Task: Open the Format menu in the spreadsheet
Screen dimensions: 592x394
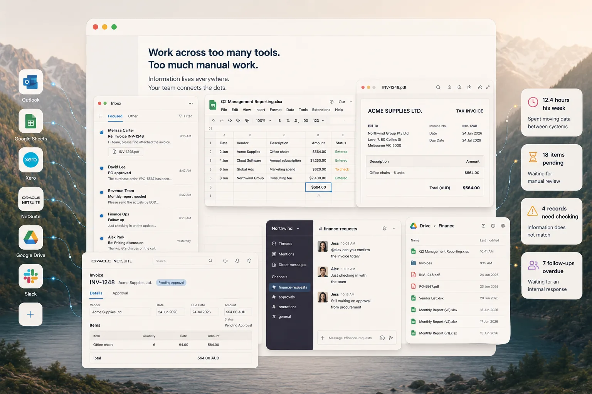Action: pos(276,110)
